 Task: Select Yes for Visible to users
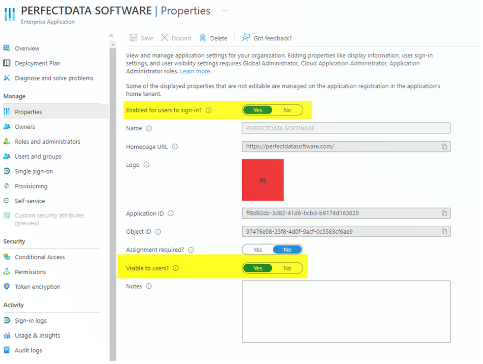[257, 268]
